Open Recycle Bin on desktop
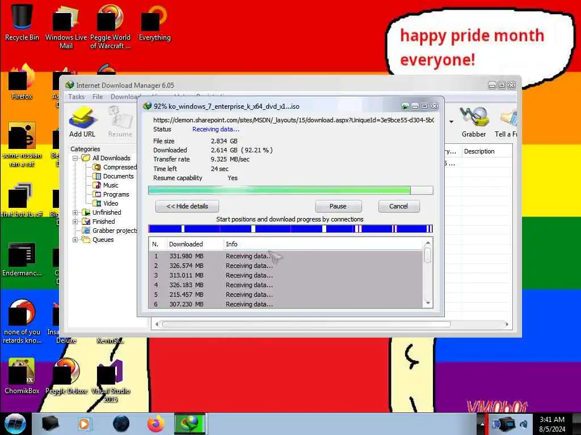 coord(22,22)
